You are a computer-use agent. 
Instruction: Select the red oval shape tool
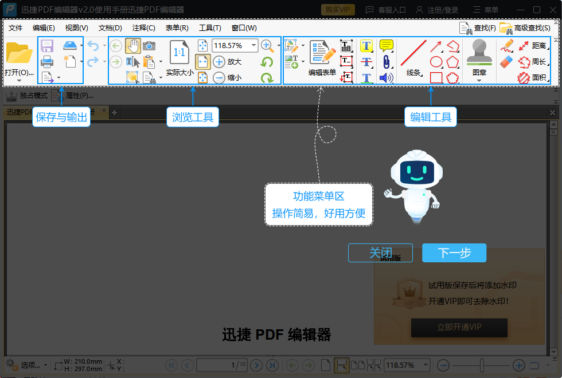click(x=436, y=62)
